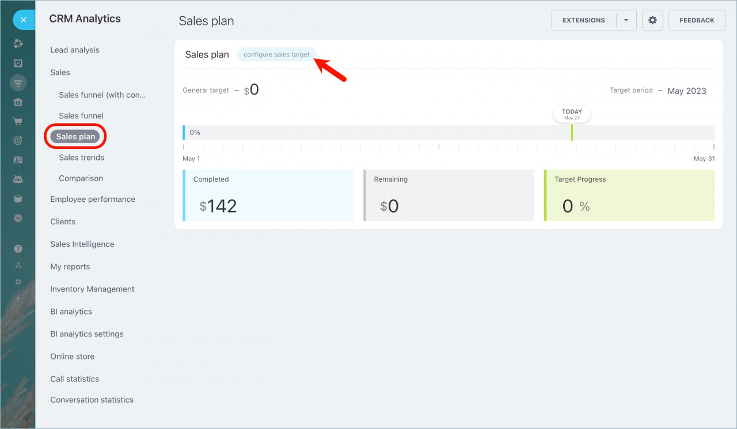Open the Comparison report

pos(81,178)
